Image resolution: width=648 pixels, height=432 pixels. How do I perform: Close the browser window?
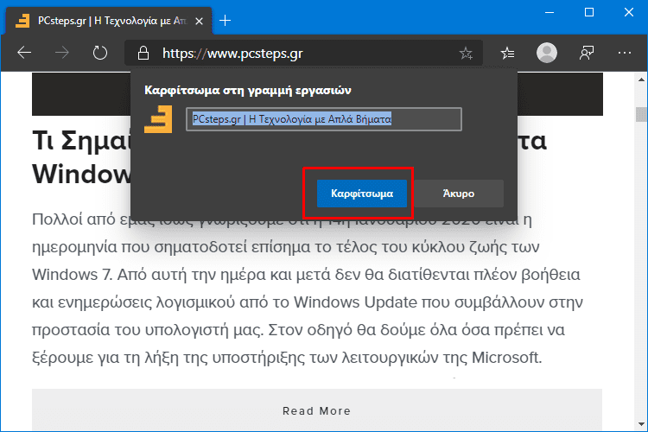[629, 12]
